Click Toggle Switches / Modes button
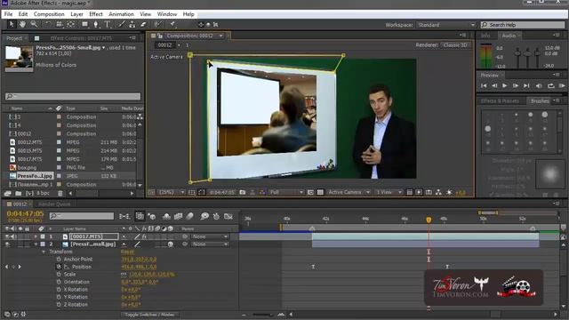Viewport: 569px width, 320px height. tap(149, 315)
